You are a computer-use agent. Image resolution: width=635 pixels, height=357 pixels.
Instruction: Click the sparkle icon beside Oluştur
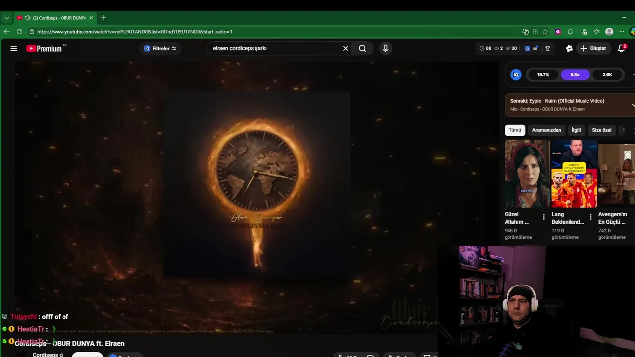[x=569, y=48]
